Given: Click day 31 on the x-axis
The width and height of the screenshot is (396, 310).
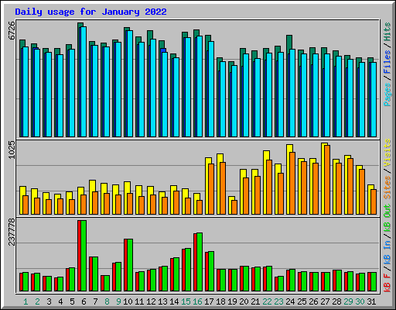Looking at the screenshot, I should 371,301.
